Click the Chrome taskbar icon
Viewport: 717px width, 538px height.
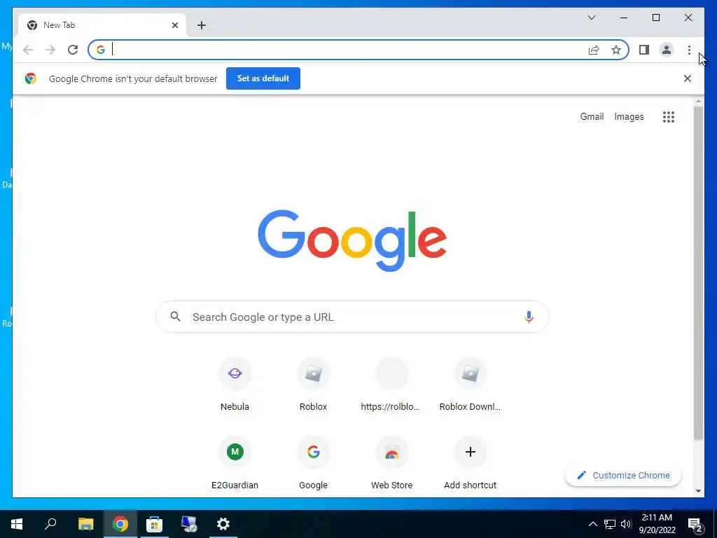click(120, 524)
